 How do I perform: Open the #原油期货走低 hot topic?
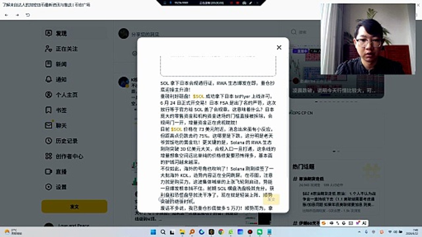point(309,179)
